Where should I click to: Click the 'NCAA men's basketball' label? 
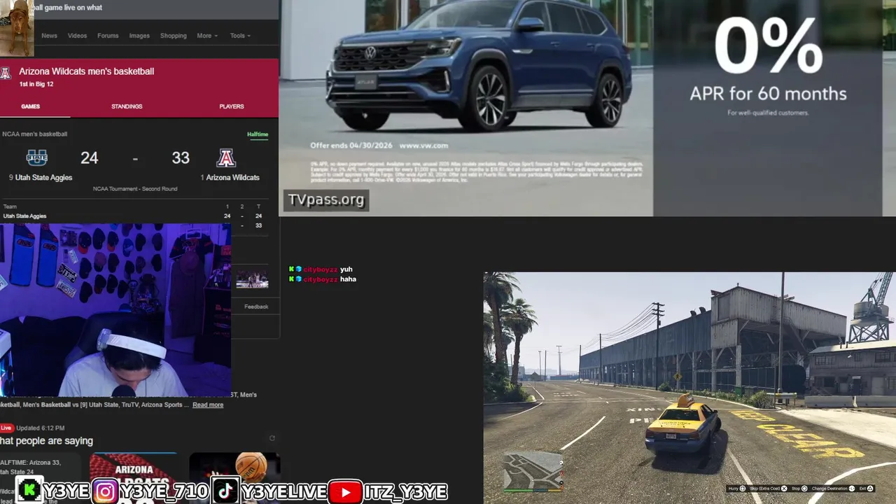point(35,134)
